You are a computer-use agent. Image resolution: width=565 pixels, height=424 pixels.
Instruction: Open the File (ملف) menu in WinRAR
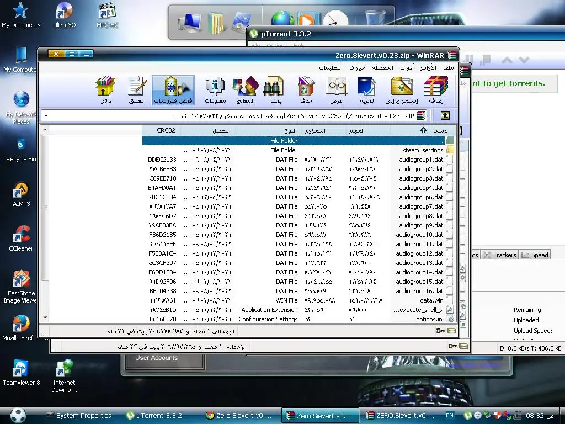[x=448, y=67]
